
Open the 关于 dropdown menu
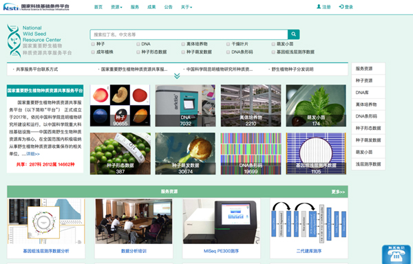[187, 7]
